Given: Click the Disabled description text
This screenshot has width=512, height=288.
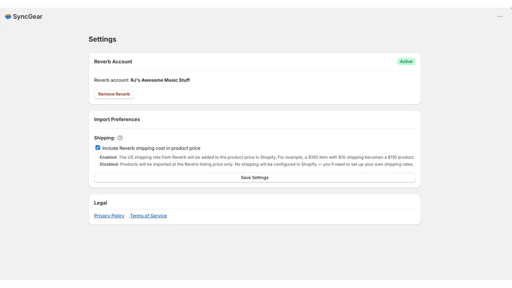Looking at the screenshot, I should (x=257, y=164).
